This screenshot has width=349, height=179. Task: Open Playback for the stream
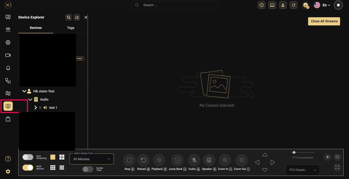(159, 160)
